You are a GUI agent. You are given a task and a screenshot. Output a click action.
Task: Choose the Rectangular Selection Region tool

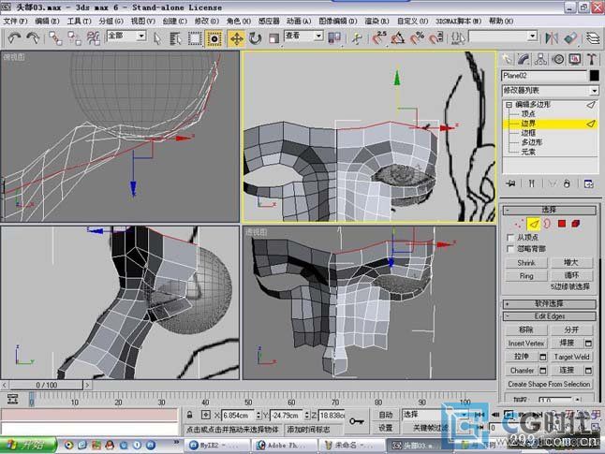(195, 38)
